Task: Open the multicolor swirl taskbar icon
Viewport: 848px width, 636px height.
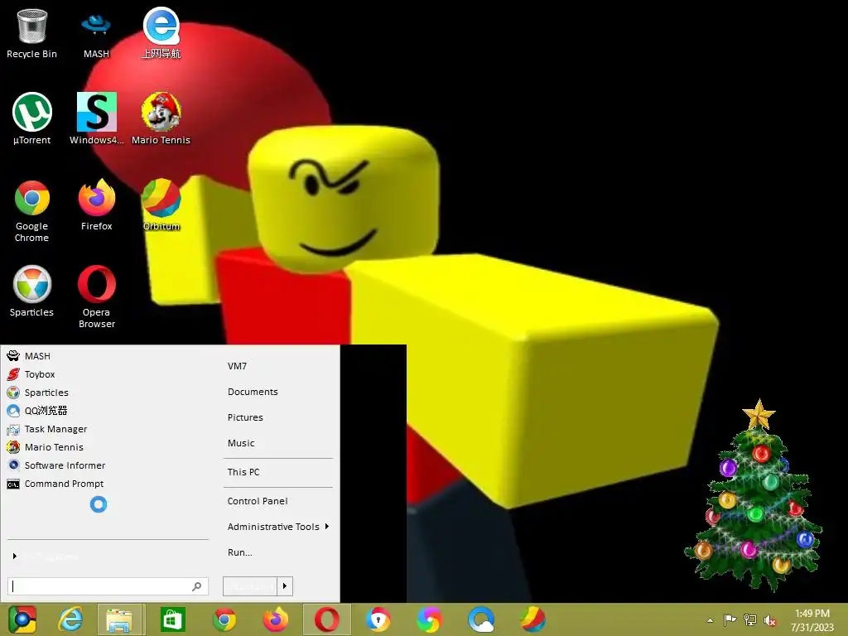Action: click(430, 619)
